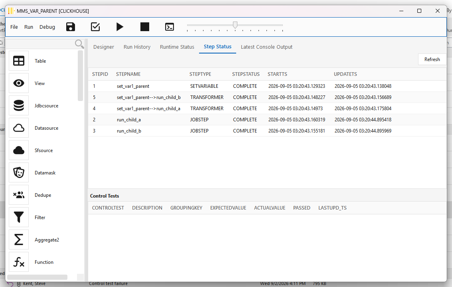Click start time 2026-09-05 03:20:43.160319
This screenshot has width=452, height=287.
[x=297, y=120]
